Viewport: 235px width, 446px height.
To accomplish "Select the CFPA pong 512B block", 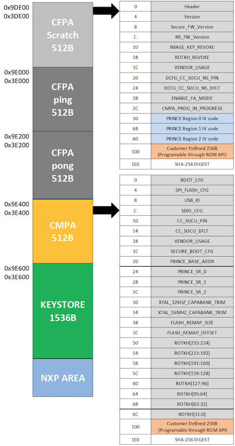I will point(63,165).
